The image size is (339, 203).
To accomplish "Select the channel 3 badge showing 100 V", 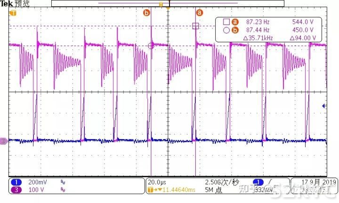I will 16,189.
